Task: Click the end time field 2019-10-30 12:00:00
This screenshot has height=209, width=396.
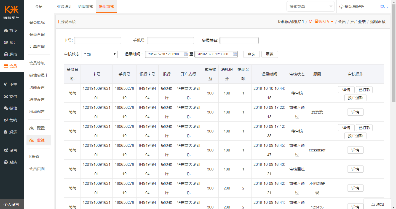Action: [x=216, y=54]
